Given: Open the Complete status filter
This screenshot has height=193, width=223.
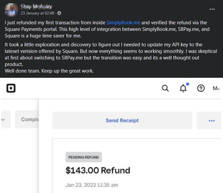Looking at the screenshot, I should click(27, 119).
